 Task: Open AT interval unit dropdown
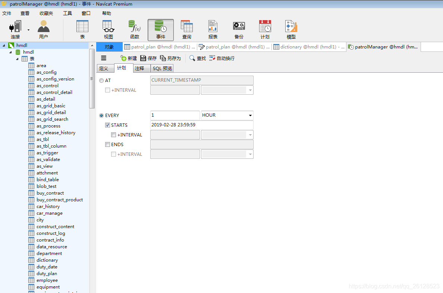[x=250, y=90]
